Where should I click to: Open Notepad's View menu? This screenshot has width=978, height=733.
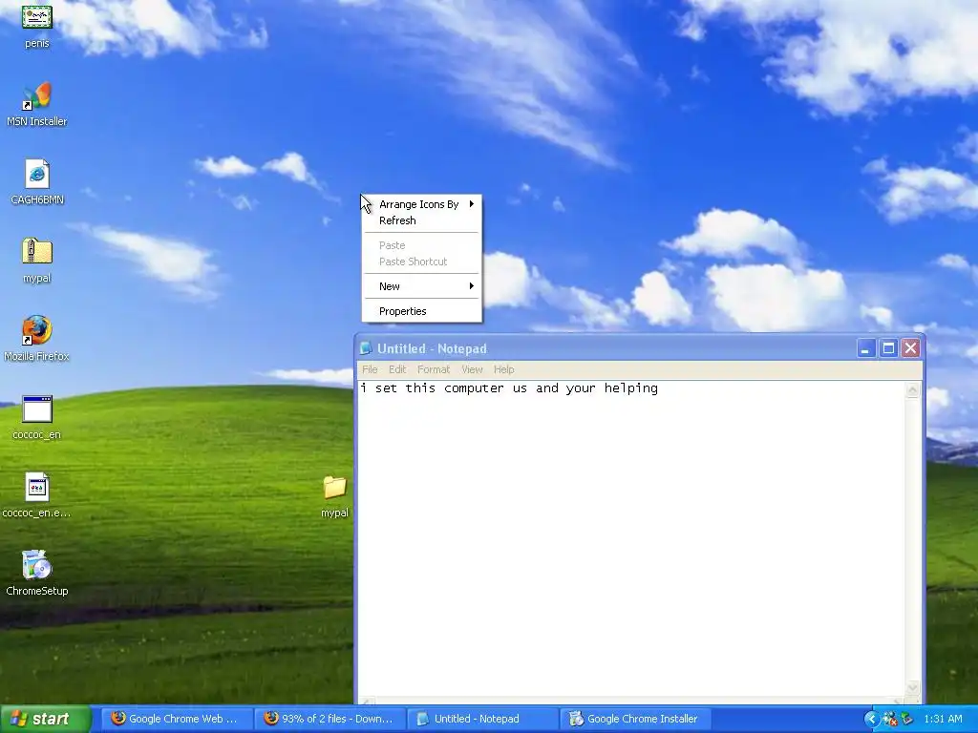tap(472, 369)
